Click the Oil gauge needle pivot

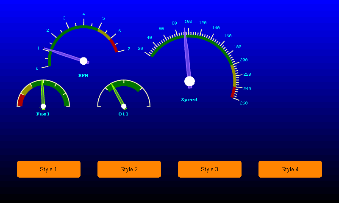click(124, 106)
